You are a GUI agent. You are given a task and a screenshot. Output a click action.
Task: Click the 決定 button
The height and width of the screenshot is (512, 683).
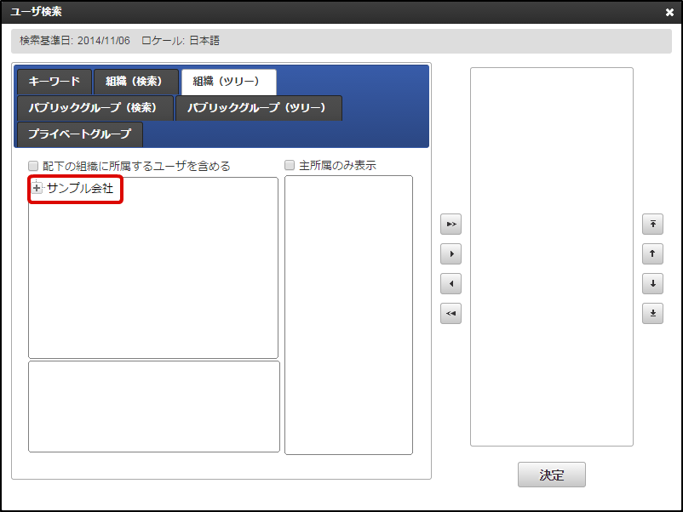pos(552,475)
